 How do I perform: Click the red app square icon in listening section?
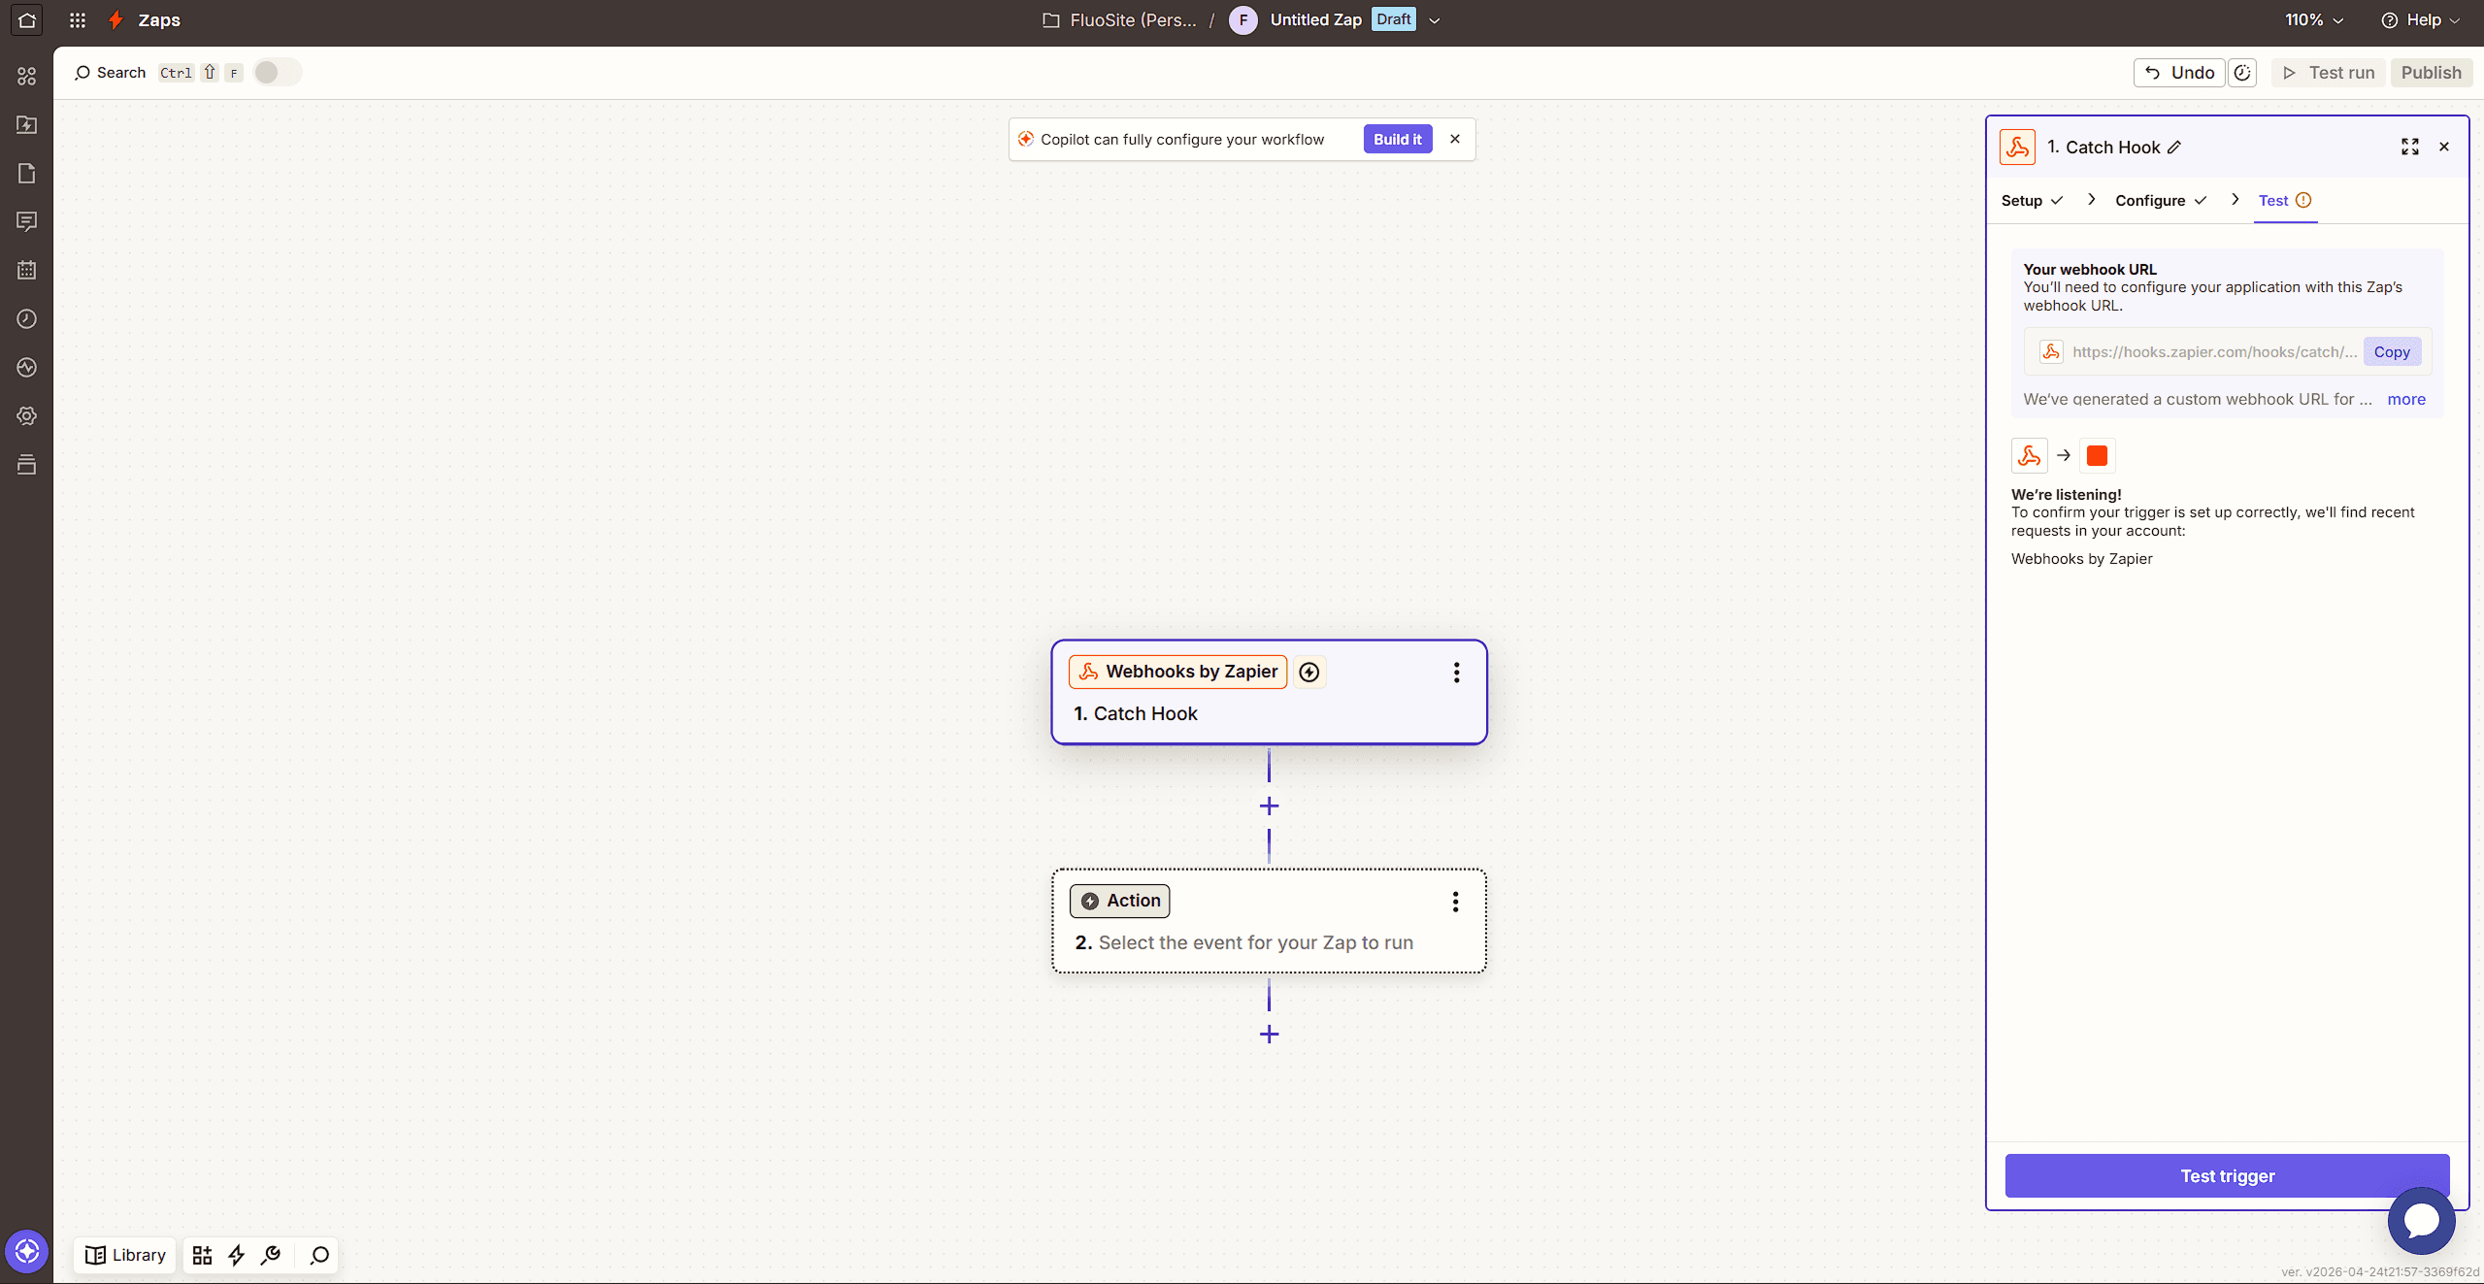(2097, 455)
